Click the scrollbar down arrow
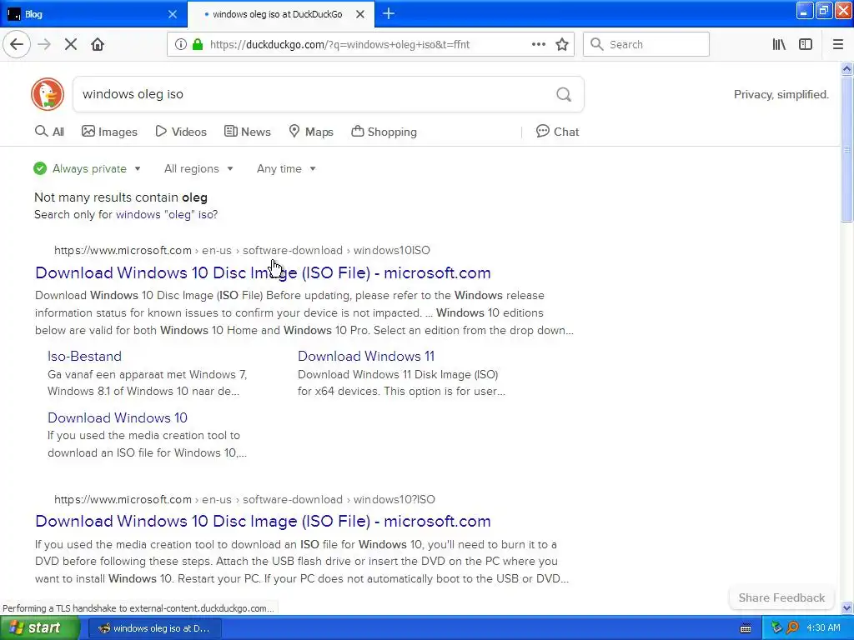 [x=846, y=607]
